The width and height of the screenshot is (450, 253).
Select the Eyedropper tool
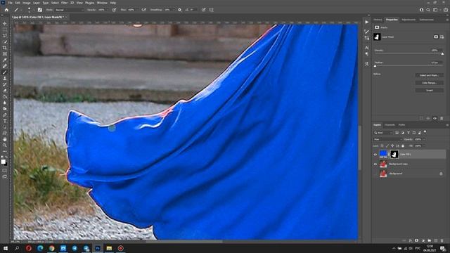pos(5,60)
